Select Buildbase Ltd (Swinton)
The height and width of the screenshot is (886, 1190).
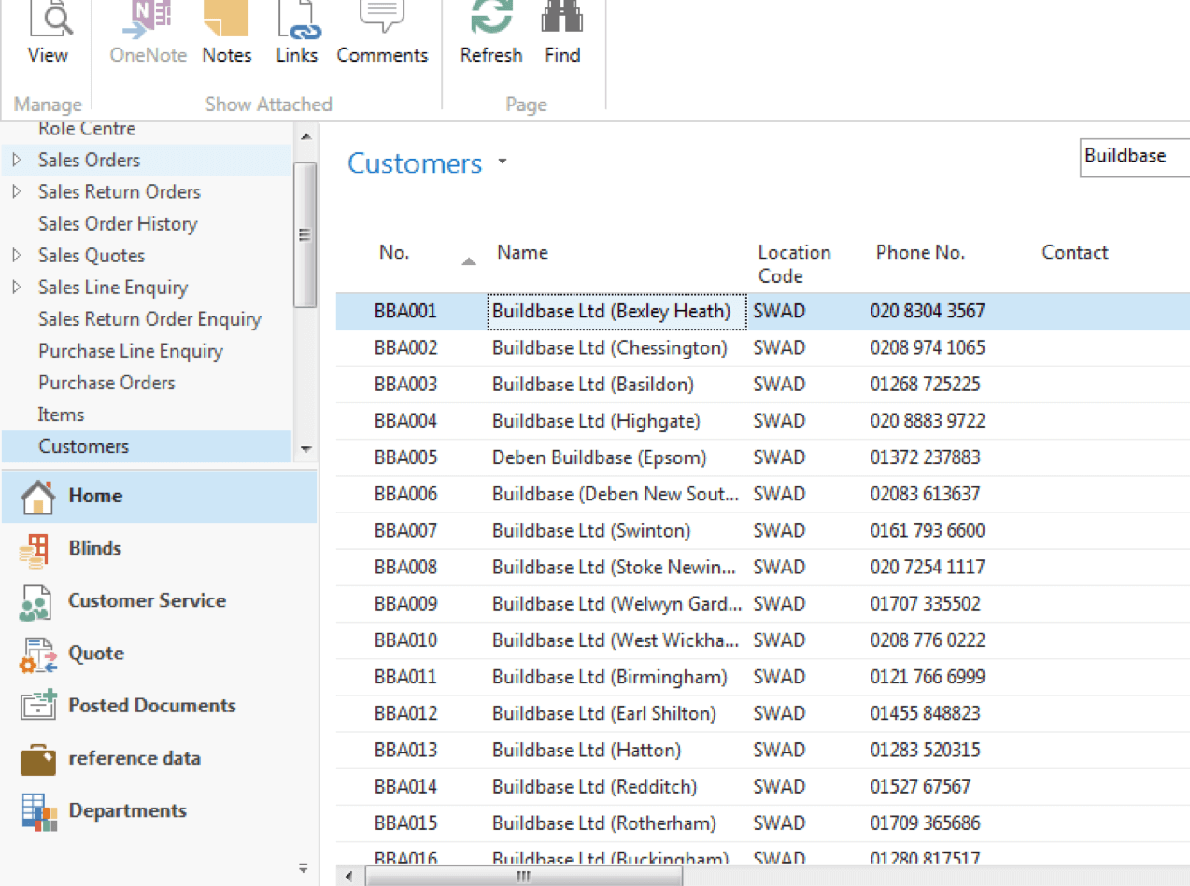[591, 530]
